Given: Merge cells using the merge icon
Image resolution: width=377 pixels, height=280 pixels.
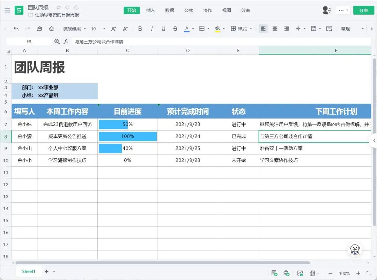Looking at the screenshot, I should click(x=313, y=29).
